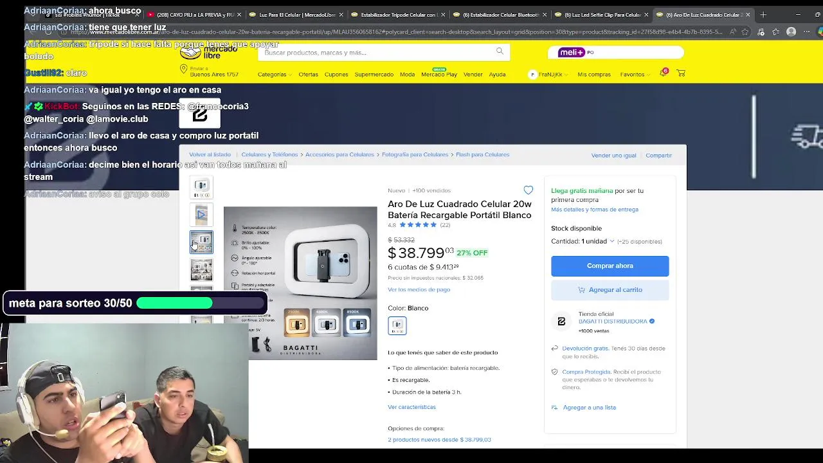823x463 pixels.
Task: Go to Mis compras
Action: [594, 75]
